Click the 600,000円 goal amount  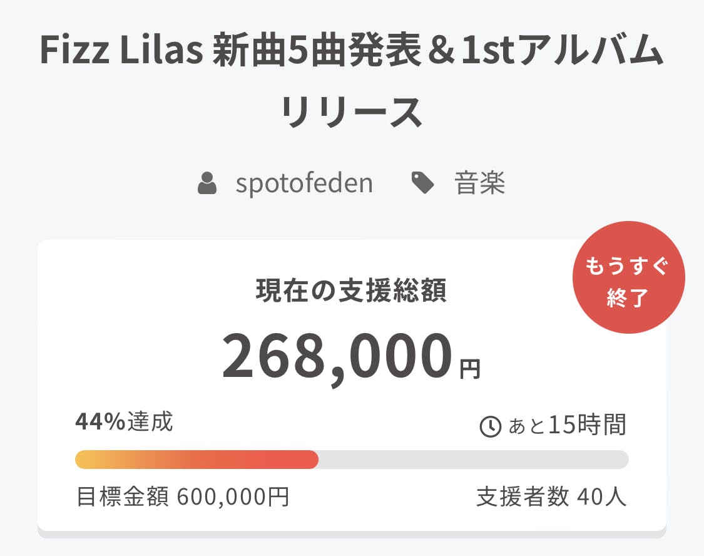[233, 498]
